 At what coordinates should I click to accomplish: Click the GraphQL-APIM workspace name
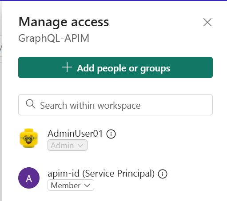coord(54,38)
